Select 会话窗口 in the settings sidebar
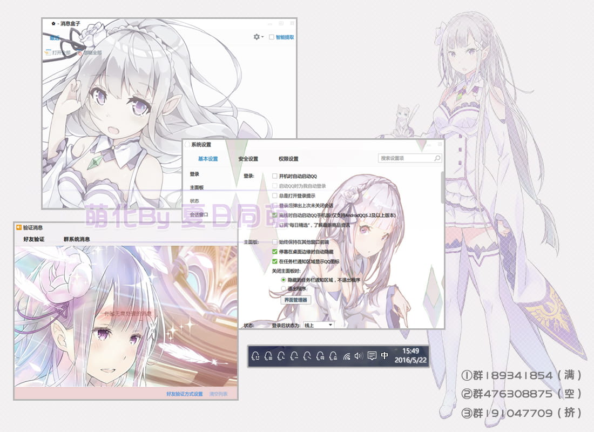 point(199,214)
